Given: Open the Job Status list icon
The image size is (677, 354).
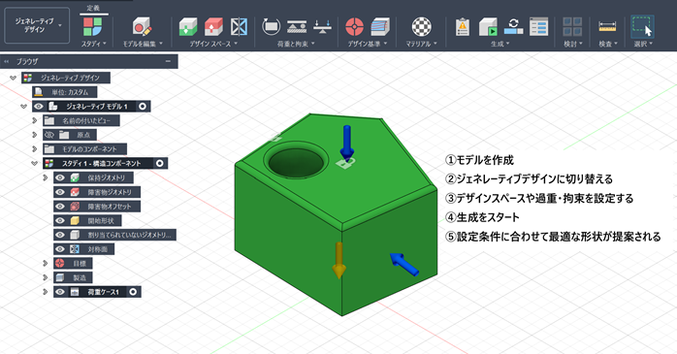Looking at the screenshot, I should [539, 27].
